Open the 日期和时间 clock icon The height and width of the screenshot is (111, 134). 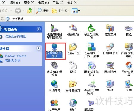tap(110, 47)
